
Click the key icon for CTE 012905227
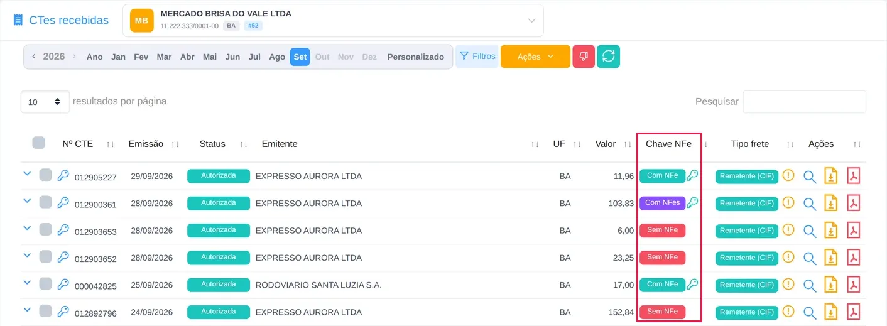coord(63,175)
